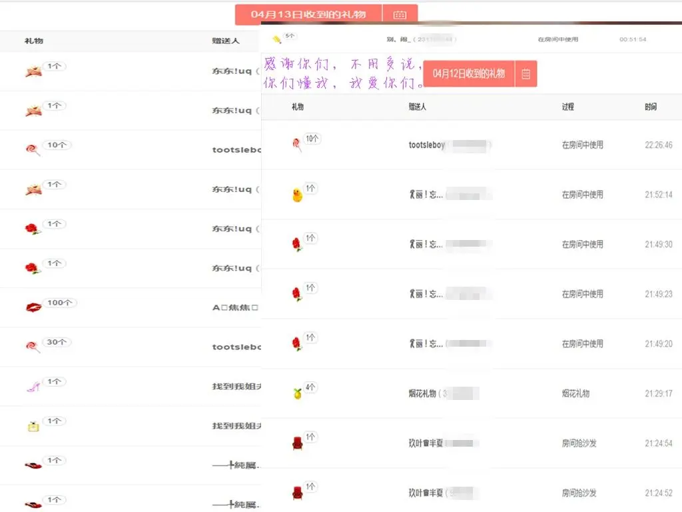Click the 赠送人 header in the right table
682x512 pixels.
[x=417, y=107]
